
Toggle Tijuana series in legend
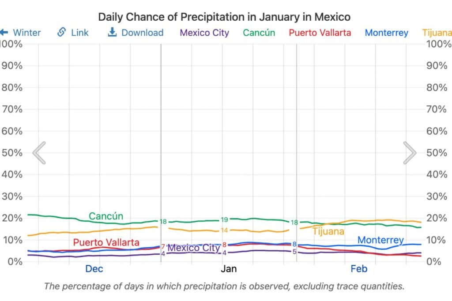pos(437,33)
